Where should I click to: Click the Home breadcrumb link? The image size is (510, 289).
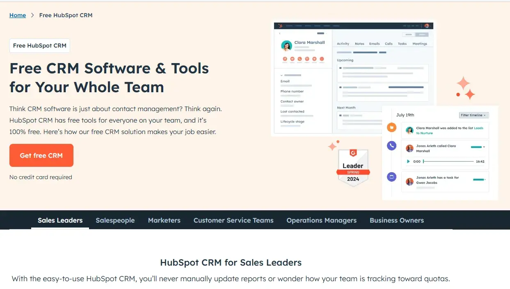18,15
